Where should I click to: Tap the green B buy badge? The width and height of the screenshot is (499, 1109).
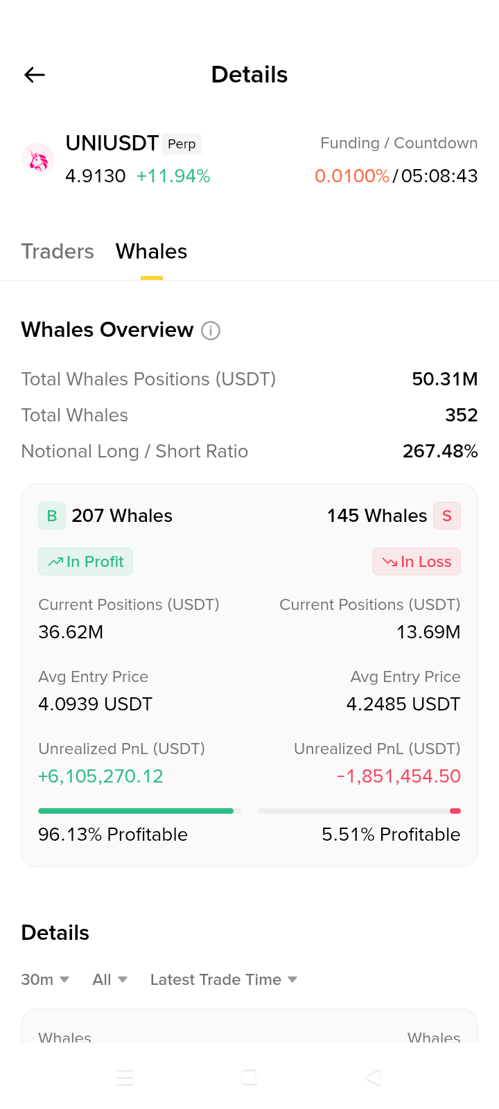[x=52, y=516]
